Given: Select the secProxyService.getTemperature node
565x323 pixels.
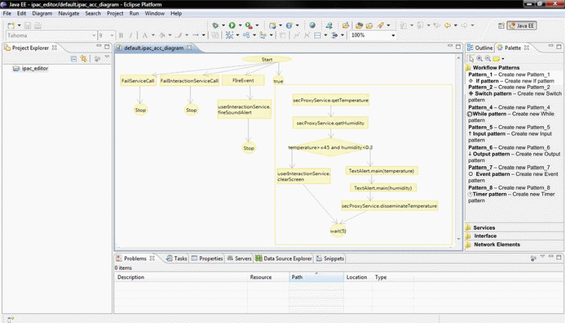Looking at the screenshot, I should click(331, 100).
